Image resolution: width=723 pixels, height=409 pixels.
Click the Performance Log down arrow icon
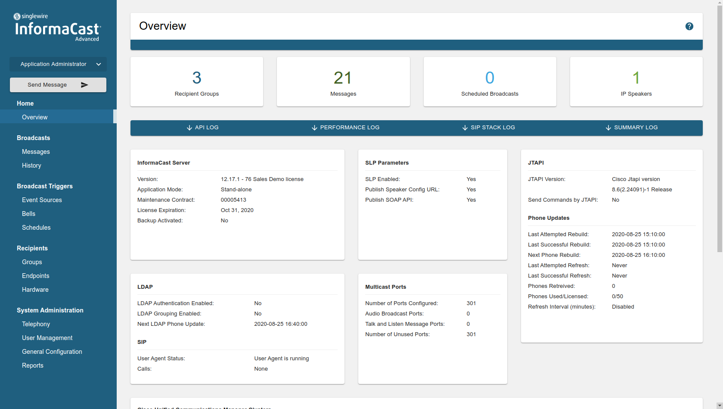314,128
